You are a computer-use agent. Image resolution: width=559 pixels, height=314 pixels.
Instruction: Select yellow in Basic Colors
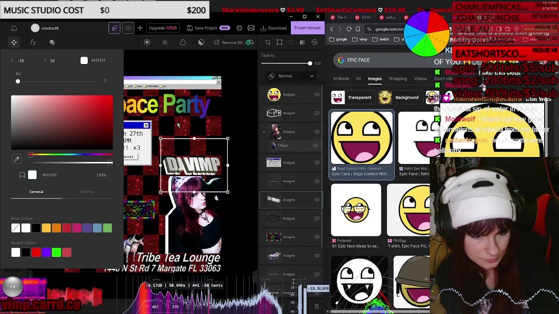coord(46,228)
